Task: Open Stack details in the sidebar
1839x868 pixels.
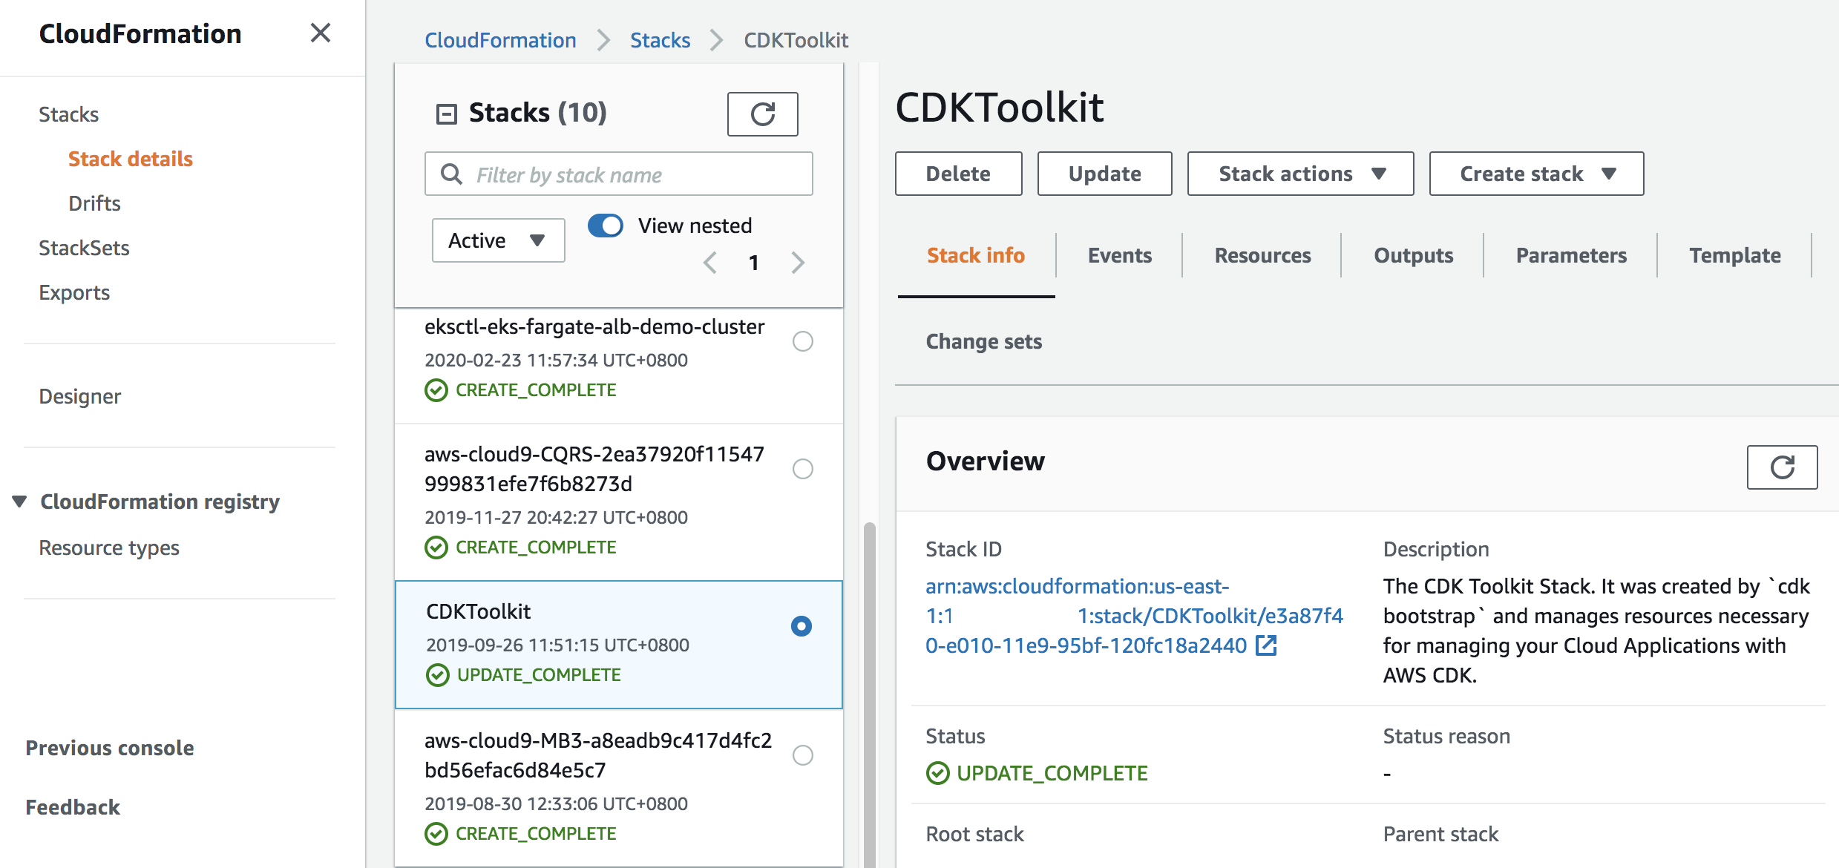Action: 131,159
